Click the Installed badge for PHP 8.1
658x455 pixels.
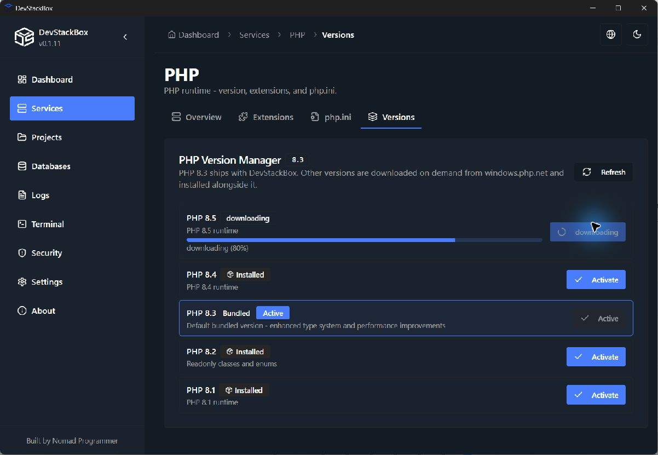click(x=244, y=390)
